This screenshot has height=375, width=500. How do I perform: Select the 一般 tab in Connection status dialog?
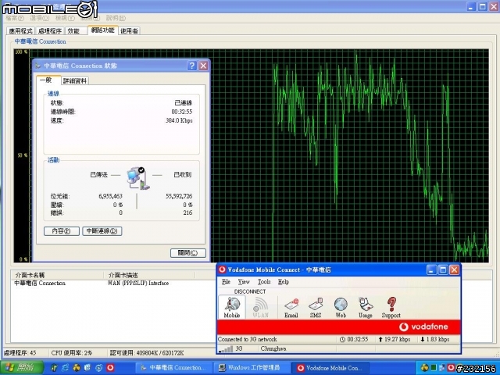pyautogui.click(x=47, y=80)
